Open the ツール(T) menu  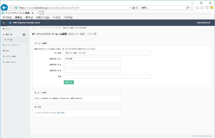(56, 18)
